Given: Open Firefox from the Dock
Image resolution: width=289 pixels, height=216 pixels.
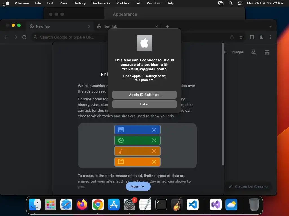Looking at the screenshot, I should pyautogui.click(x=82, y=204).
